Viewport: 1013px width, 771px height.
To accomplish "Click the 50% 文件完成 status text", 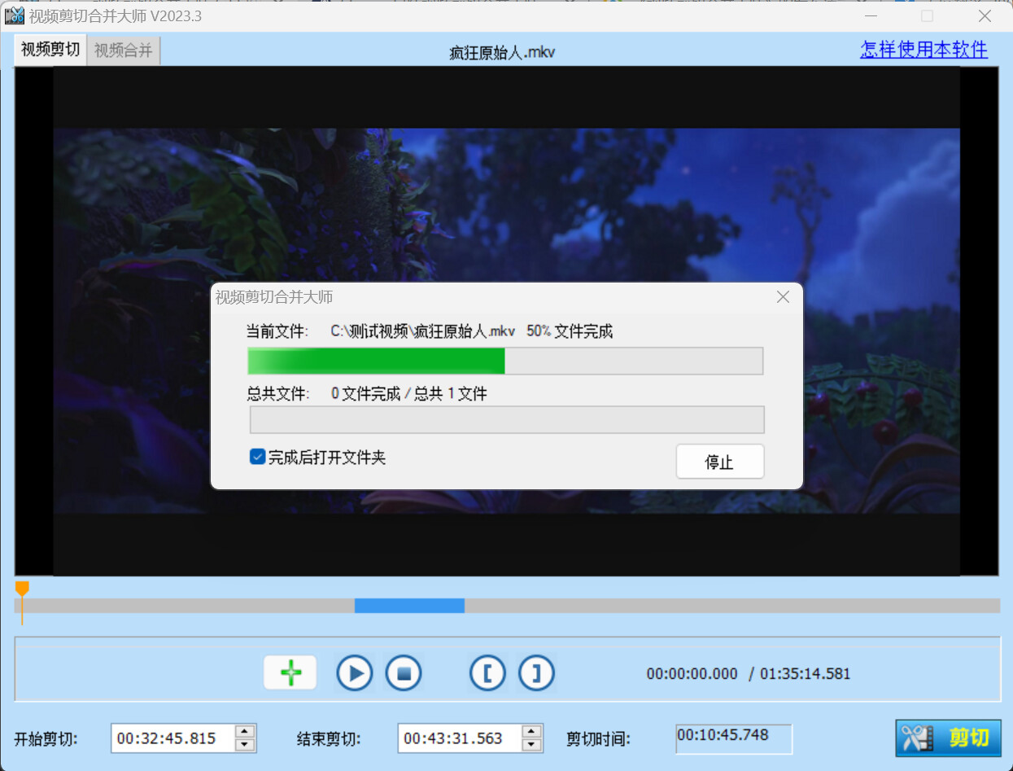I will pyautogui.click(x=570, y=331).
